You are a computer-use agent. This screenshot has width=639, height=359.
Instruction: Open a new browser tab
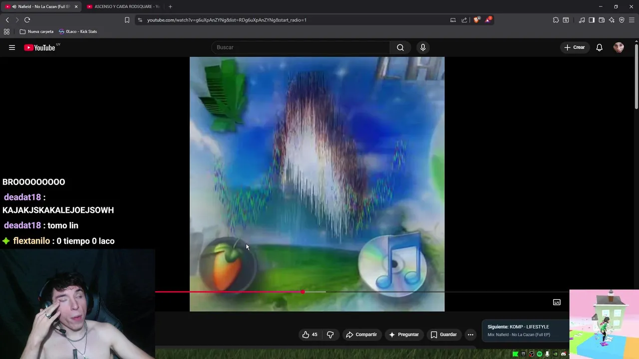(170, 6)
